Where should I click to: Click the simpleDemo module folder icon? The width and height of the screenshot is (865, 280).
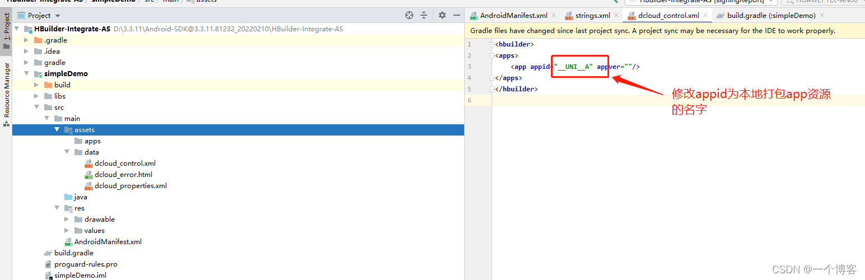point(38,74)
